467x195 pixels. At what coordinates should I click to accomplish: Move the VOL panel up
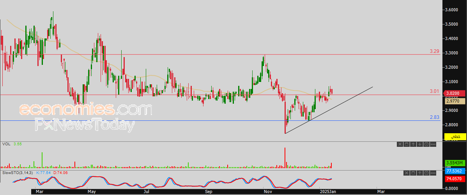tap(413, 144)
